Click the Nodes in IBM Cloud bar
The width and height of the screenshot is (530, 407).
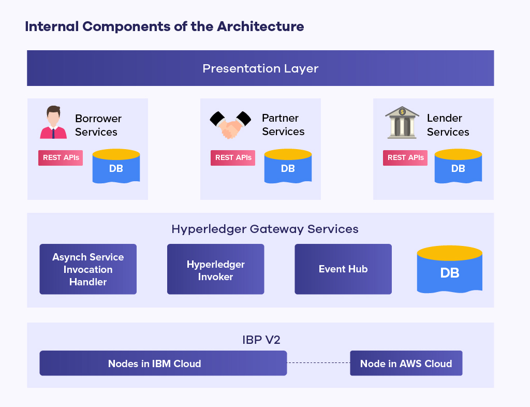click(163, 364)
